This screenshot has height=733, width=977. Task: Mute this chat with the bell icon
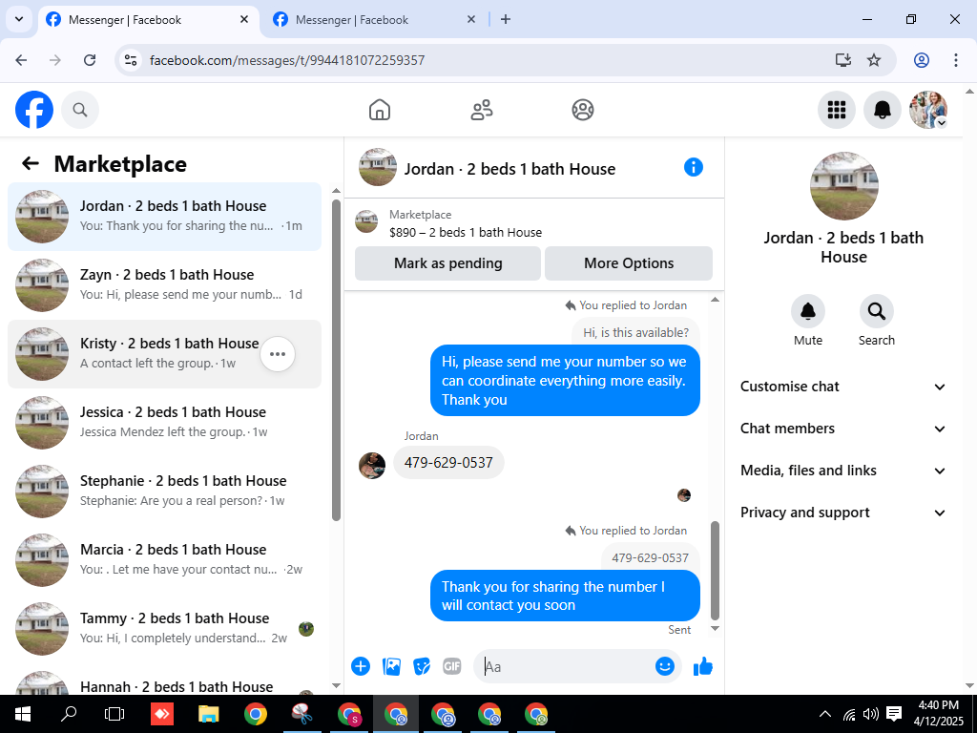pos(807,311)
